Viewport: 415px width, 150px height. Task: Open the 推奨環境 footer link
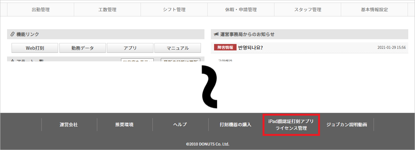pos(125,125)
